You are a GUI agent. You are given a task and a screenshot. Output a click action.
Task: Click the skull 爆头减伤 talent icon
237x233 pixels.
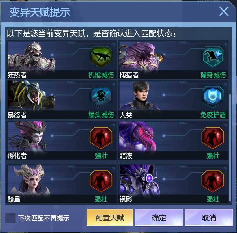click(101, 97)
